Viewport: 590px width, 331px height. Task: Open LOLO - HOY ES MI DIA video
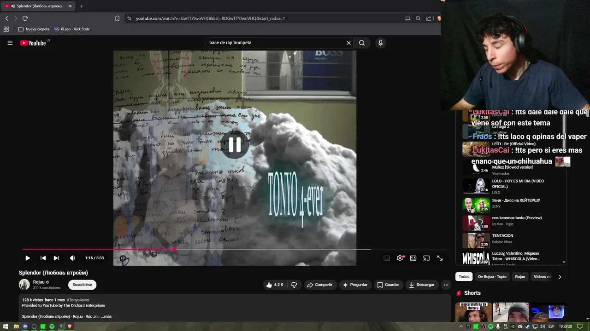514,186
